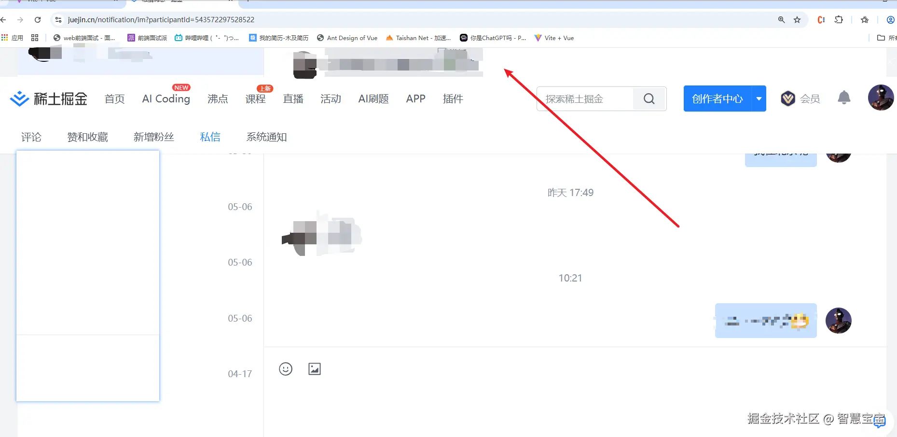The width and height of the screenshot is (897, 437).
Task: Click the zoom icon in the address bar
Action: (781, 20)
